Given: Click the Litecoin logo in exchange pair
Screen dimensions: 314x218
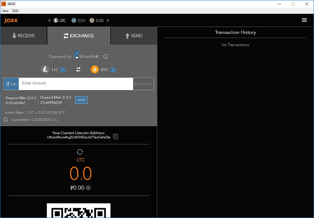Looking at the screenshot, I should [45, 69].
